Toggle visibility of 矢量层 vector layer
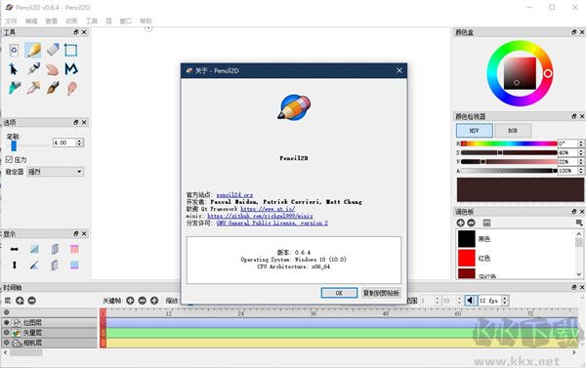Image resolution: width=586 pixels, height=368 pixels. click(7, 332)
